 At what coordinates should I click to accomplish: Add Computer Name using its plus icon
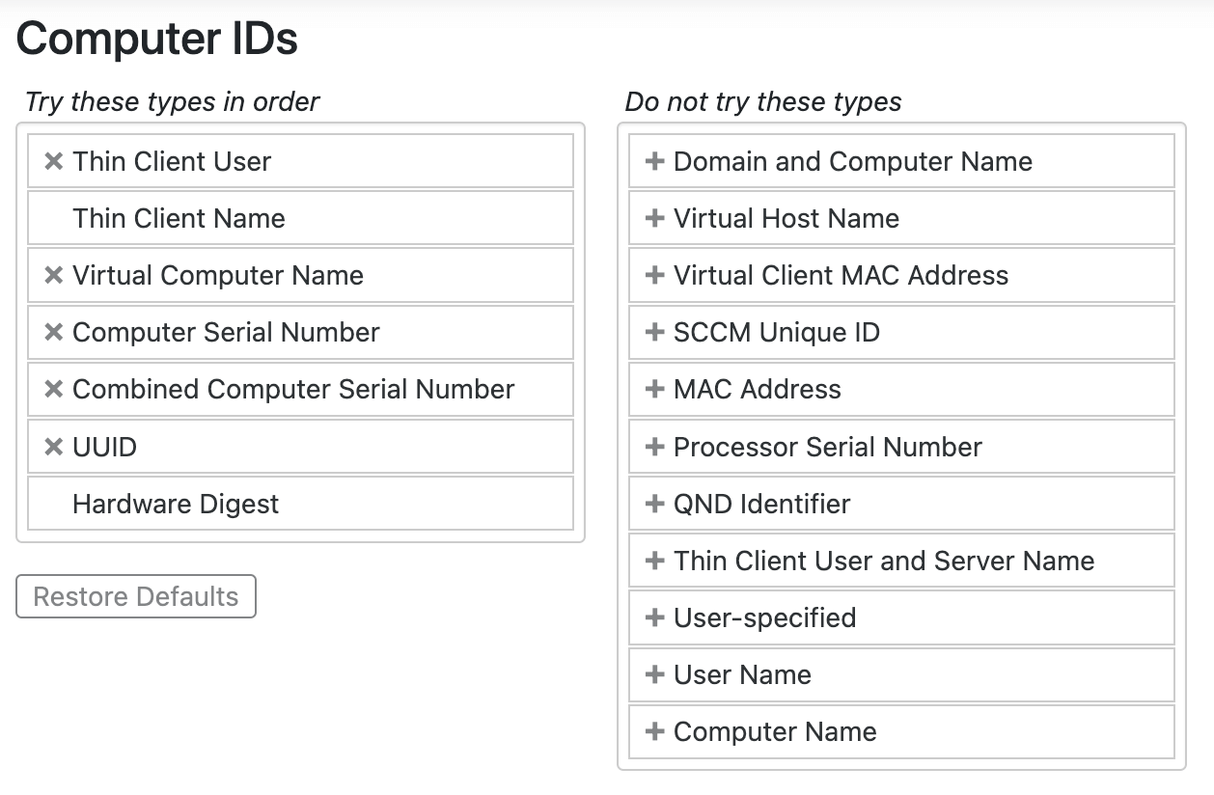(655, 731)
